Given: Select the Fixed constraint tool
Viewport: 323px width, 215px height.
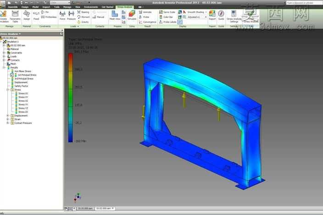Looking at the screenshot, I should coord(36,16).
